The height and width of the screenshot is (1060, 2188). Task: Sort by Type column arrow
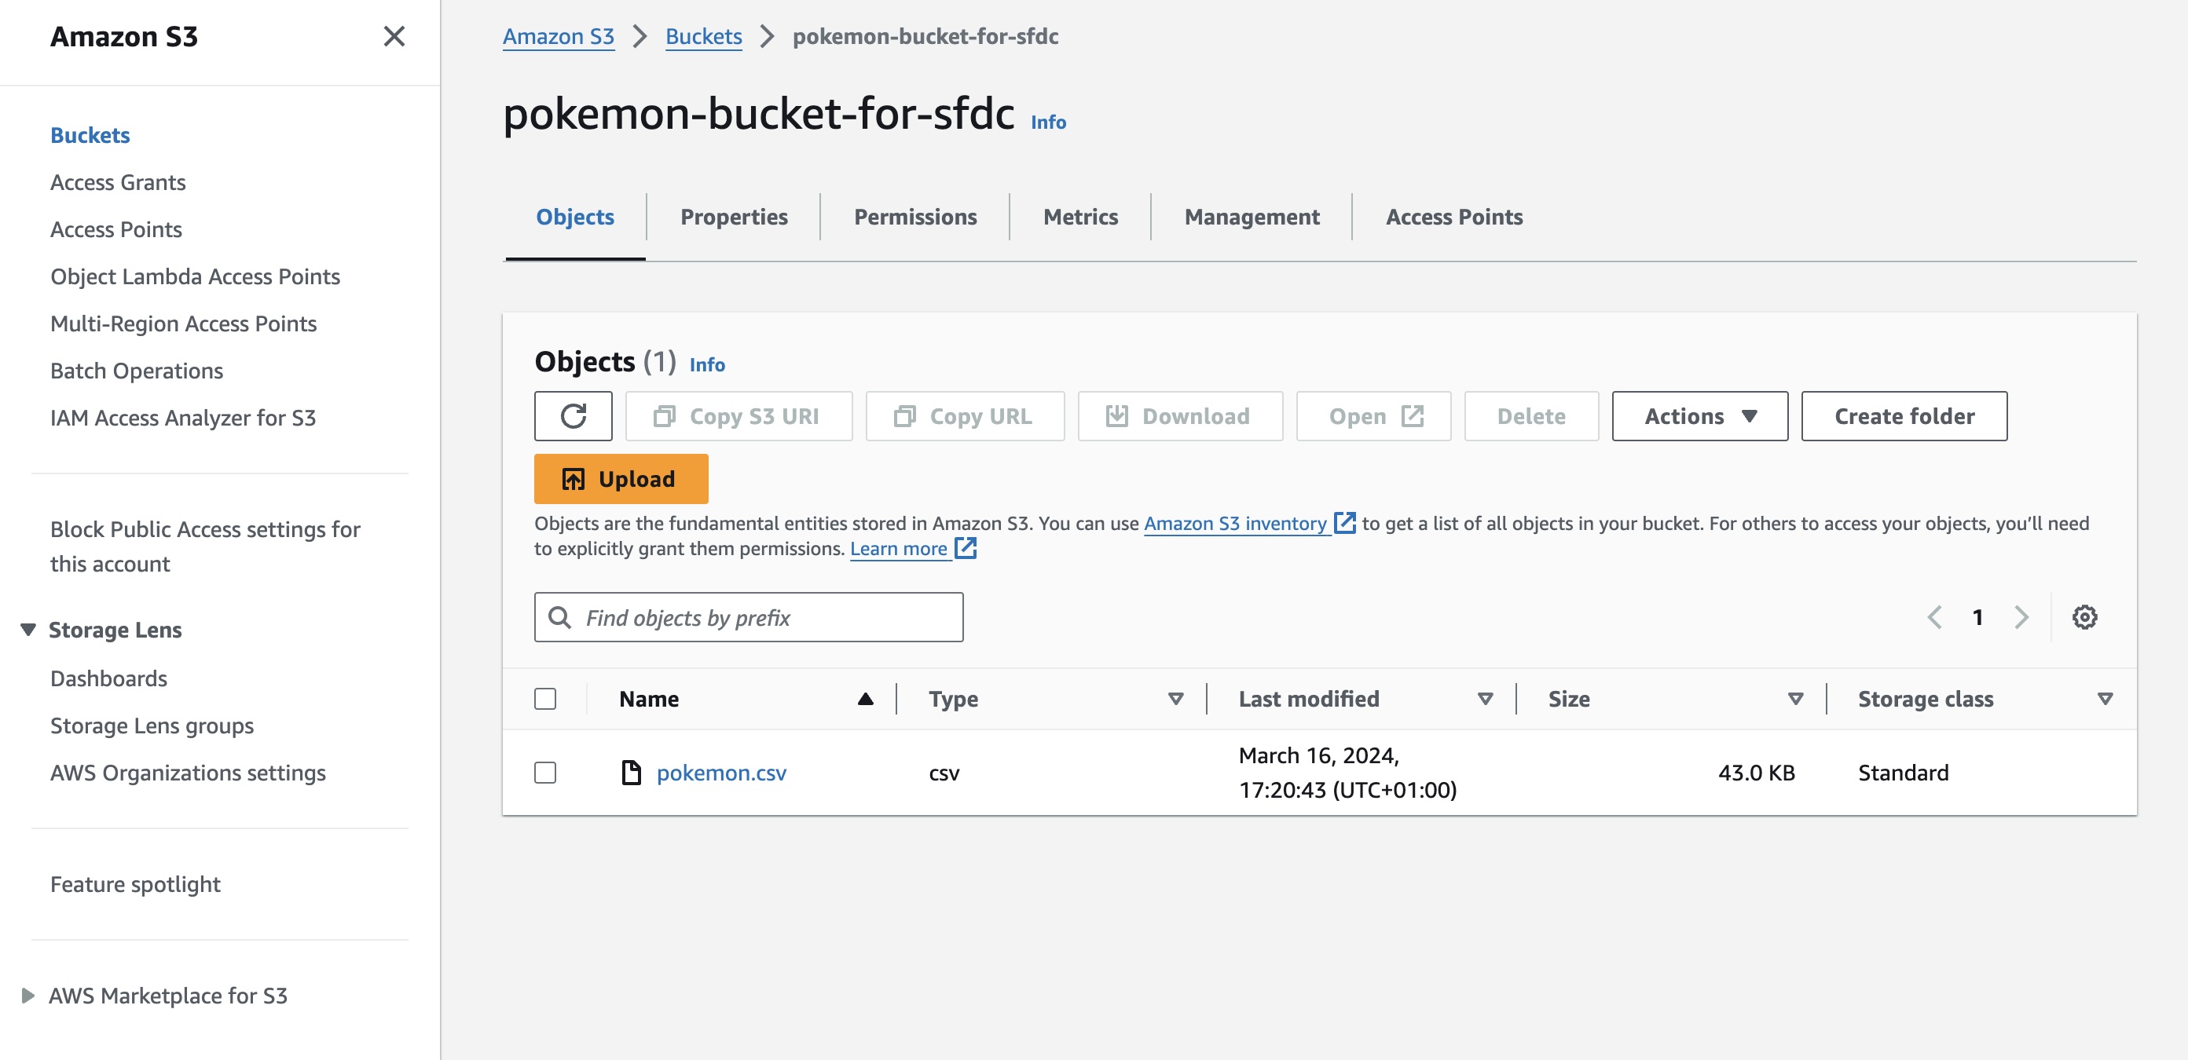click(x=1175, y=699)
